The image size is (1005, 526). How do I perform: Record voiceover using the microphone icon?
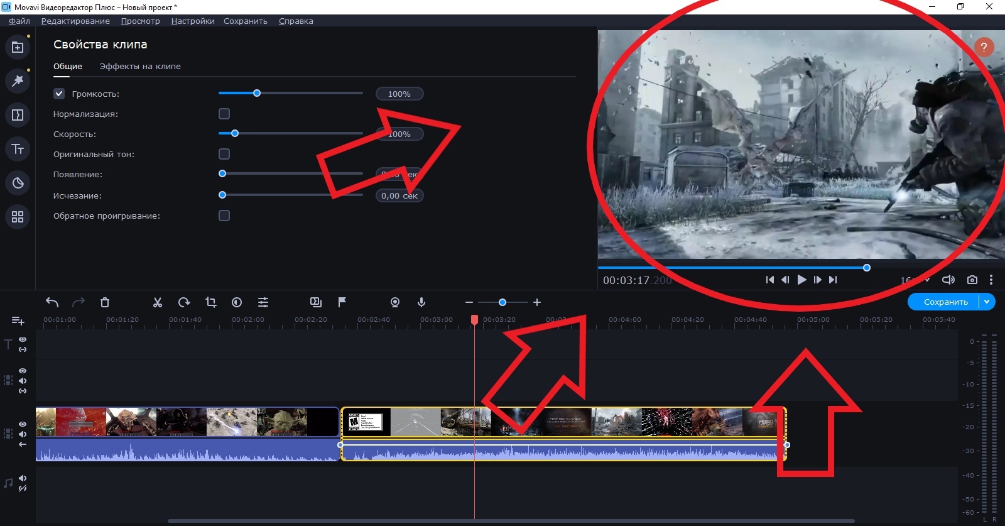click(421, 302)
